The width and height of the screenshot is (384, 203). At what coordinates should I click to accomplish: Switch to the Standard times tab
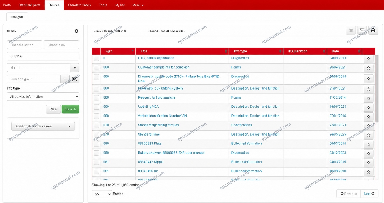point(79,5)
